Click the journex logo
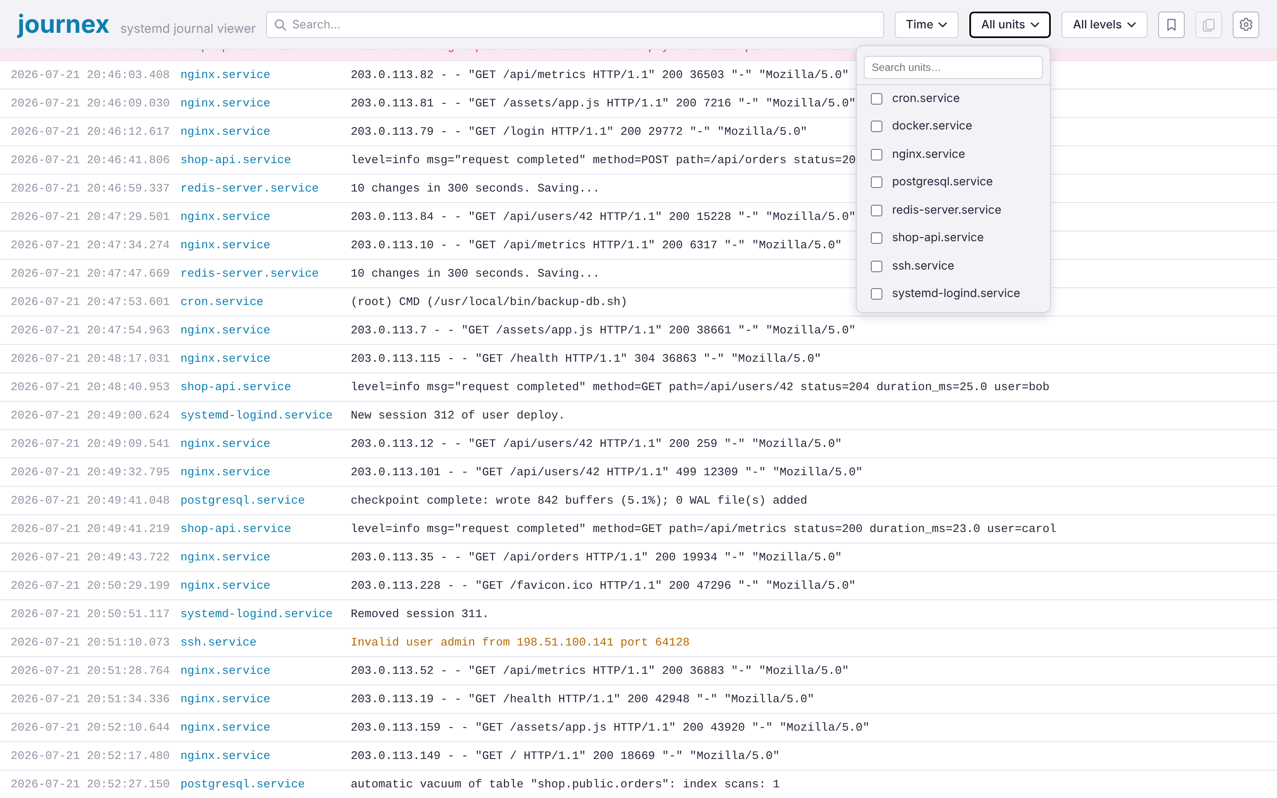The width and height of the screenshot is (1277, 798). pyautogui.click(x=63, y=24)
